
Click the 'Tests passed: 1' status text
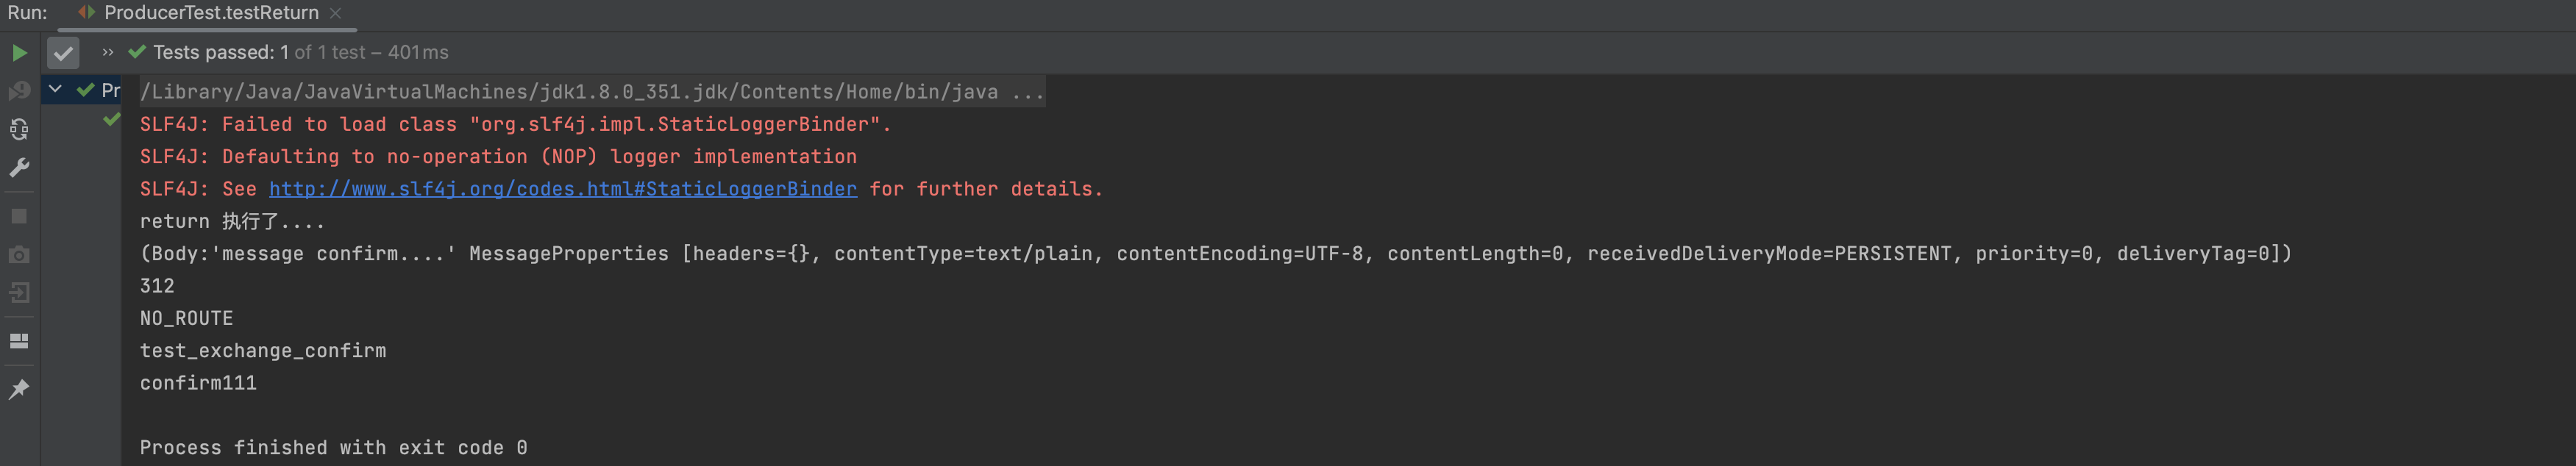click(220, 53)
